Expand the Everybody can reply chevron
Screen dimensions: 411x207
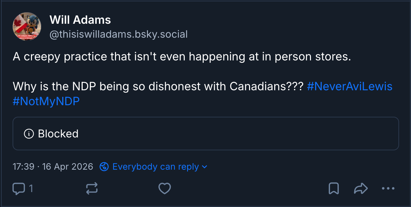pos(204,167)
